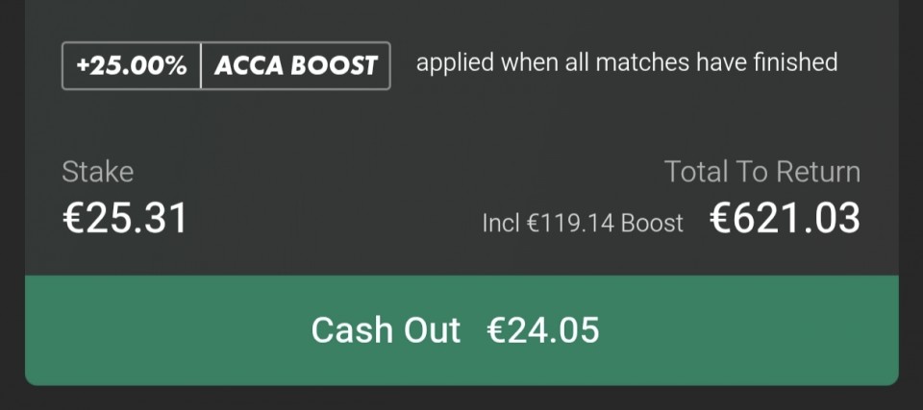The width and height of the screenshot is (923, 410).
Task: Tap the word 'Boost' beside €119.14
Action: (652, 223)
